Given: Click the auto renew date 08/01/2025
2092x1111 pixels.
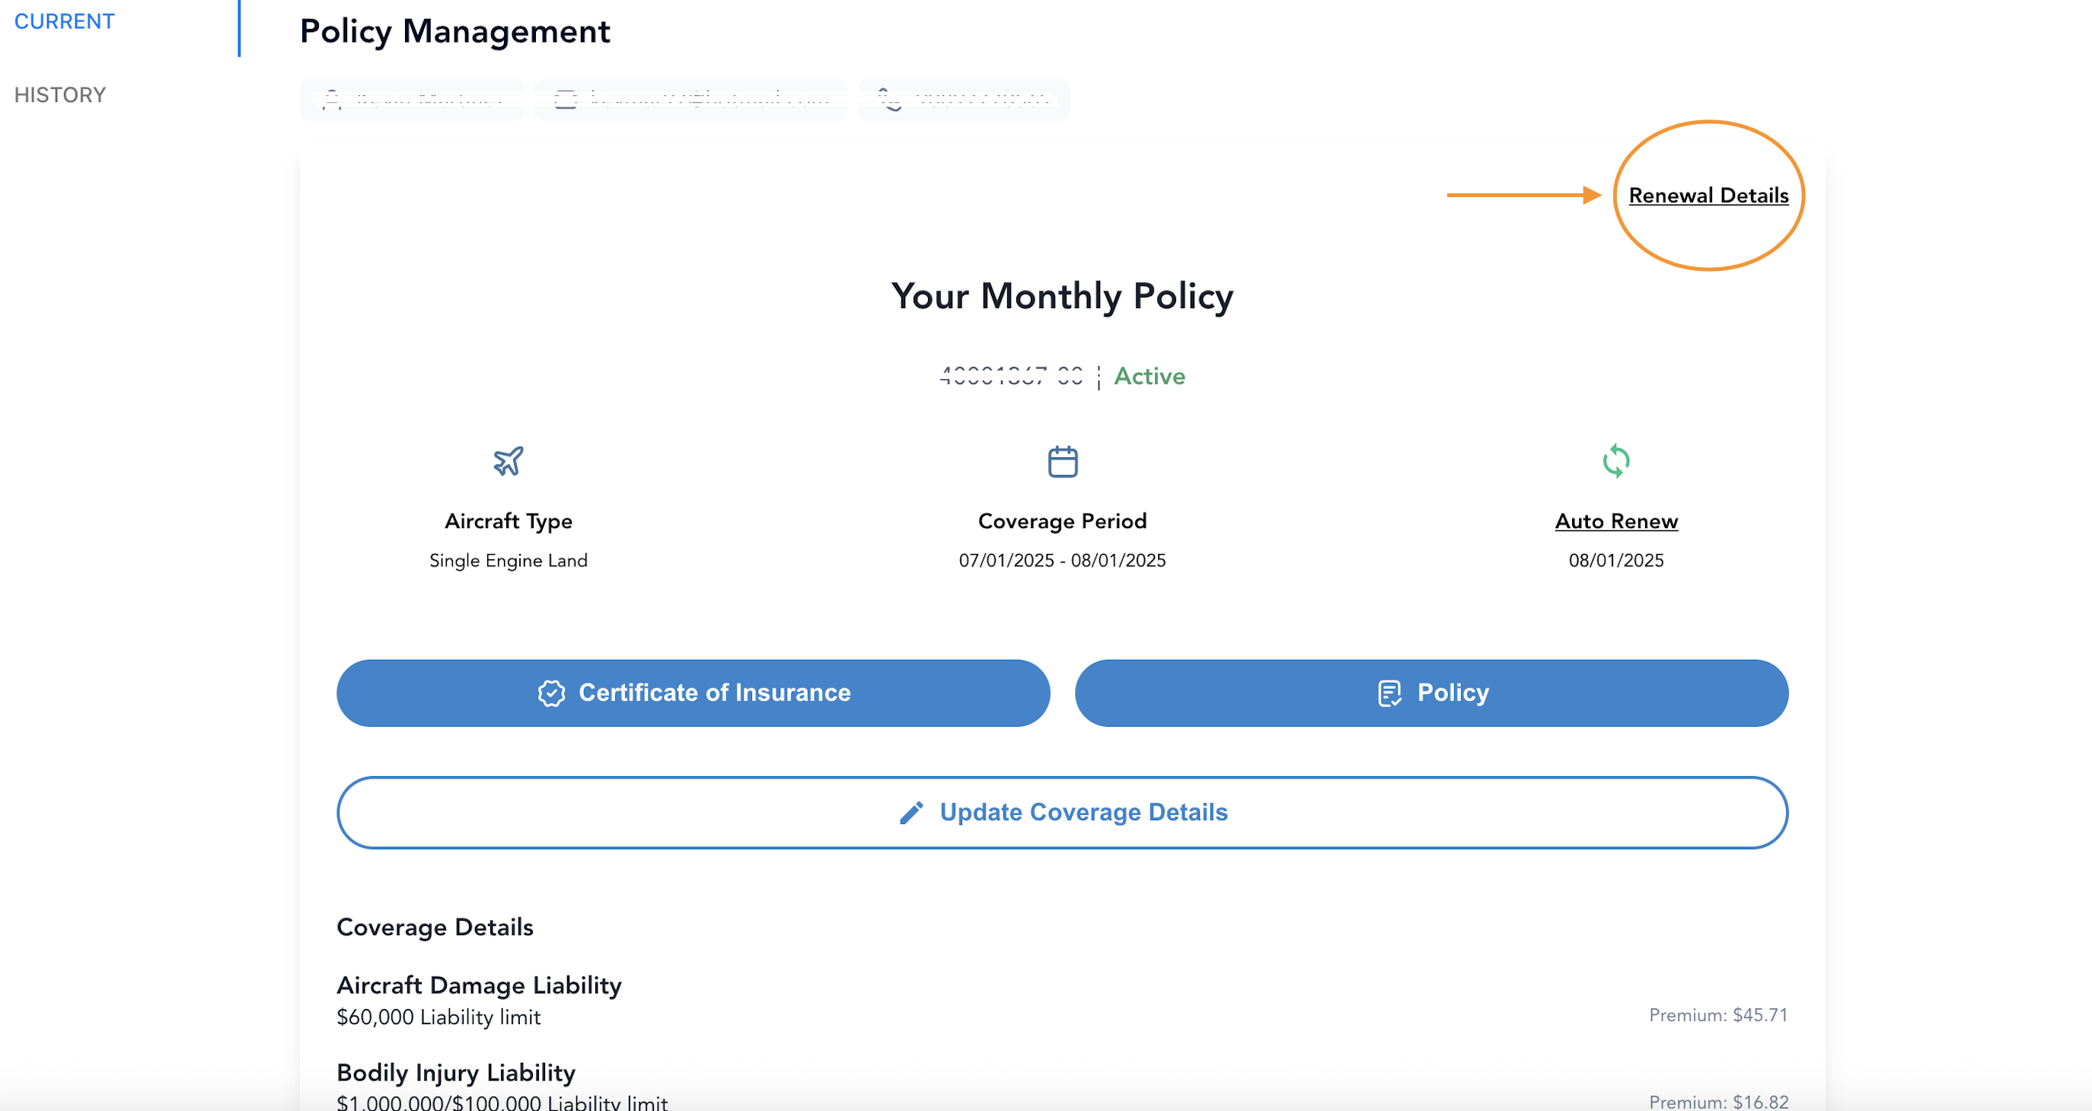Looking at the screenshot, I should point(1616,561).
